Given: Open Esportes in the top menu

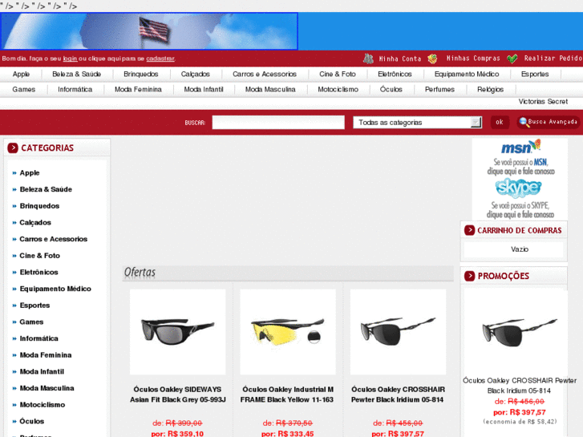Looking at the screenshot, I should pyautogui.click(x=535, y=74).
